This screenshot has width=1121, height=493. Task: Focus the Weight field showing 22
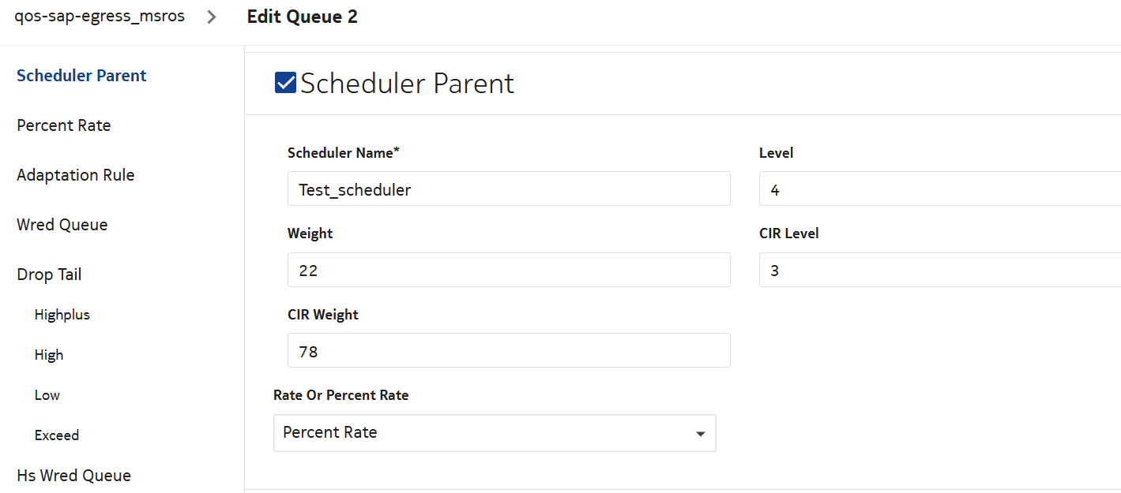(x=509, y=270)
